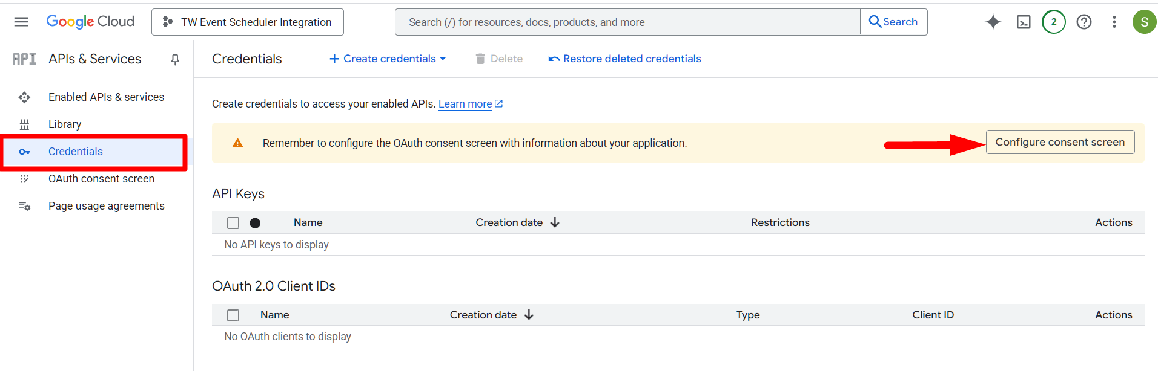This screenshot has height=371, width=1158.
Task: Click Restore deleted credentials
Action: coord(624,59)
